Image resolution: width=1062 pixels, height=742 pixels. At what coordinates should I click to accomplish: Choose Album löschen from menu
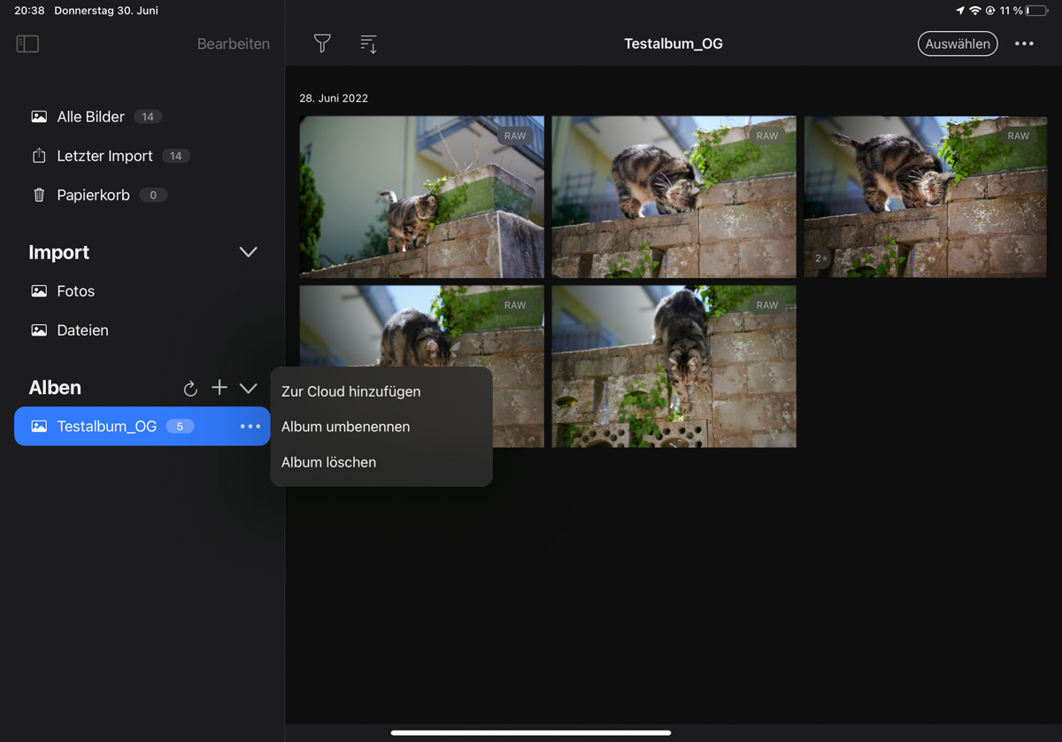(329, 462)
